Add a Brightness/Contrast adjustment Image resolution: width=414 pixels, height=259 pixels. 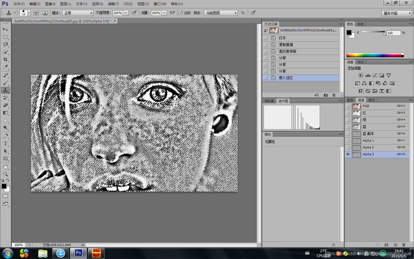tap(361, 75)
